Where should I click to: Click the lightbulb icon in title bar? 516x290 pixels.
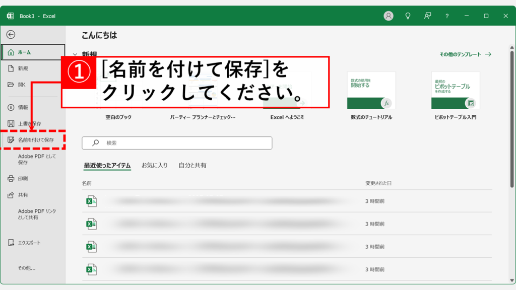click(x=408, y=16)
